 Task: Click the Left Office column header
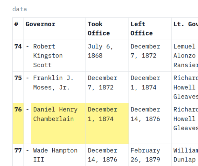click(141, 28)
